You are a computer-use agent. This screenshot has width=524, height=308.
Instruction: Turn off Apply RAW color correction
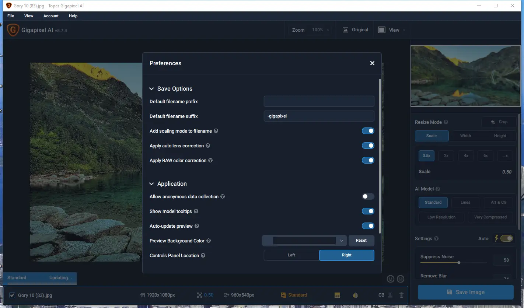(368, 160)
